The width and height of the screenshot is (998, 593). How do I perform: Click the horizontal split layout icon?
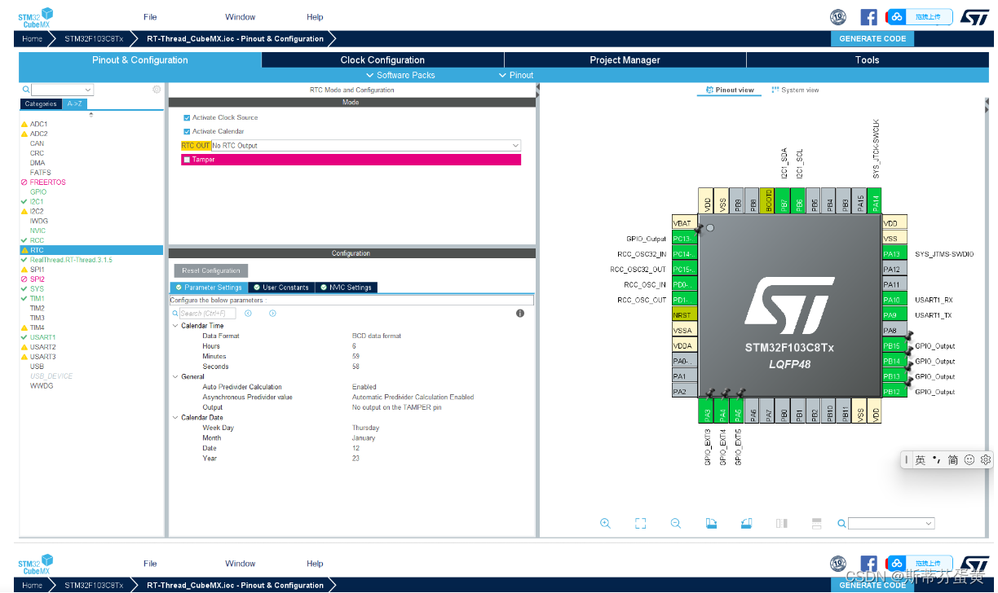(816, 523)
